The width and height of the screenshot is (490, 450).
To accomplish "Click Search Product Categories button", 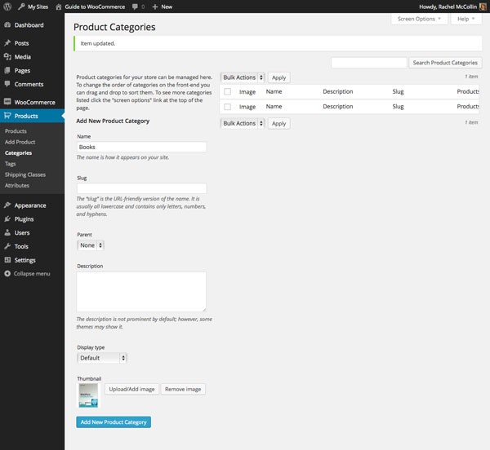I will [x=445, y=63].
